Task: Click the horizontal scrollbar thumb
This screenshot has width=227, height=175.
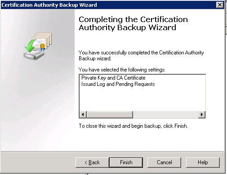Action: (x=110, y=115)
